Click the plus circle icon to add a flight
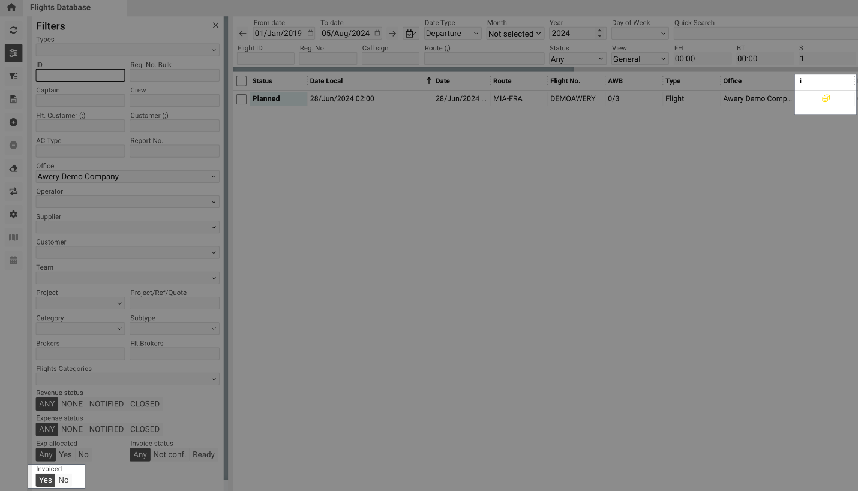Viewport: 858px width, 491px height. [13, 122]
